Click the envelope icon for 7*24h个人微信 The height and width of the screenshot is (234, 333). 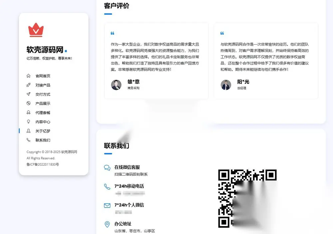(107, 205)
